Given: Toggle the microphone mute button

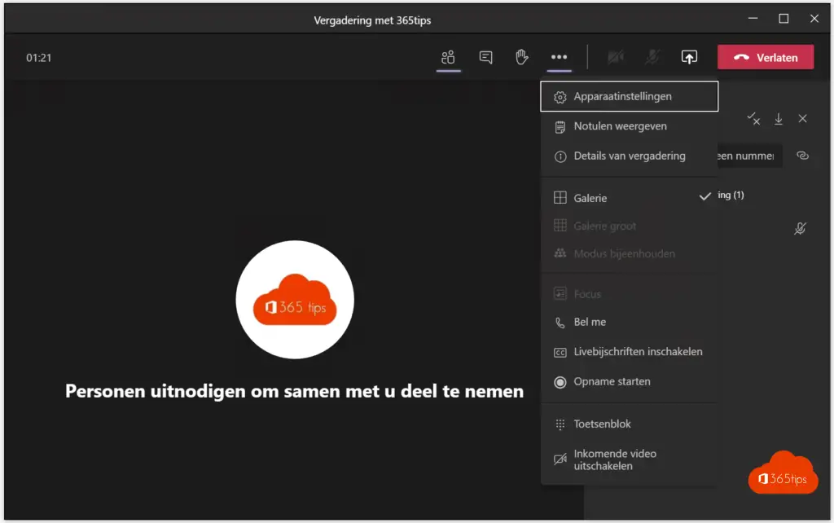Looking at the screenshot, I should click(653, 57).
